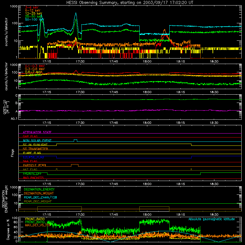Click the NON_SOLAR_EVENT flag label
The width and height of the screenshot is (245, 245).
[37, 141]
